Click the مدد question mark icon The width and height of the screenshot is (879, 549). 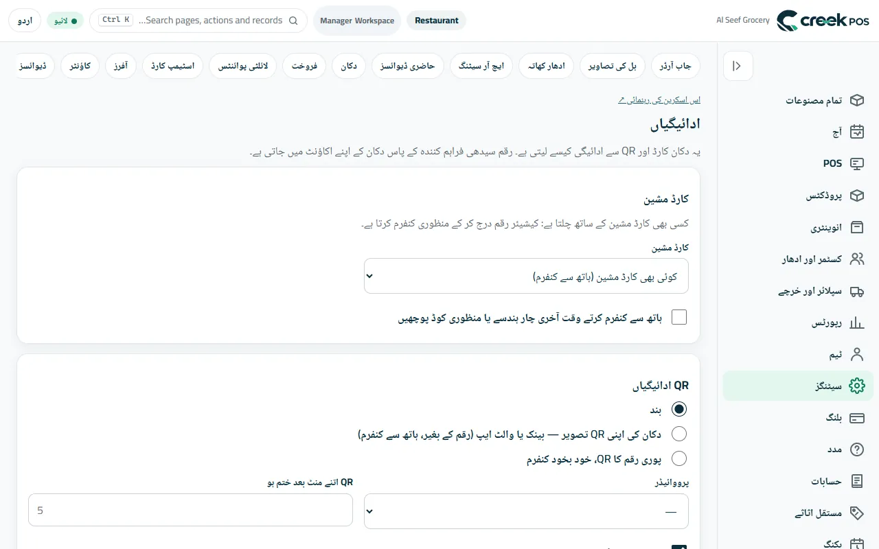(x=856, y=449)
